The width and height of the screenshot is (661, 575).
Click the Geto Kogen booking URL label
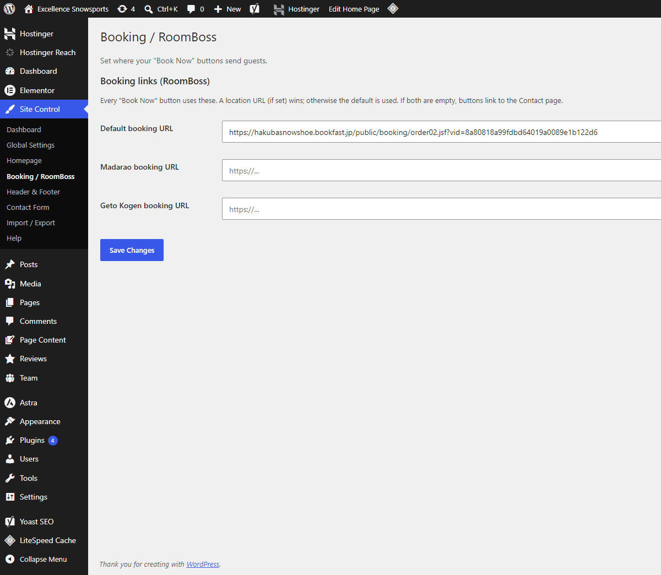coord(144,205)
